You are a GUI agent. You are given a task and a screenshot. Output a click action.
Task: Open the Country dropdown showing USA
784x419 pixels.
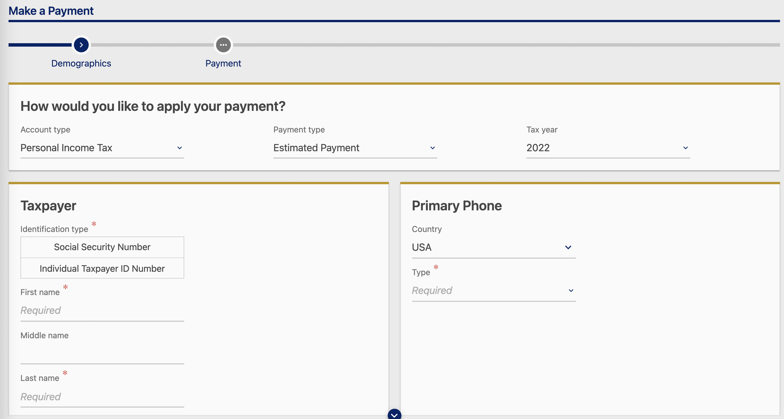coord(494,247)
